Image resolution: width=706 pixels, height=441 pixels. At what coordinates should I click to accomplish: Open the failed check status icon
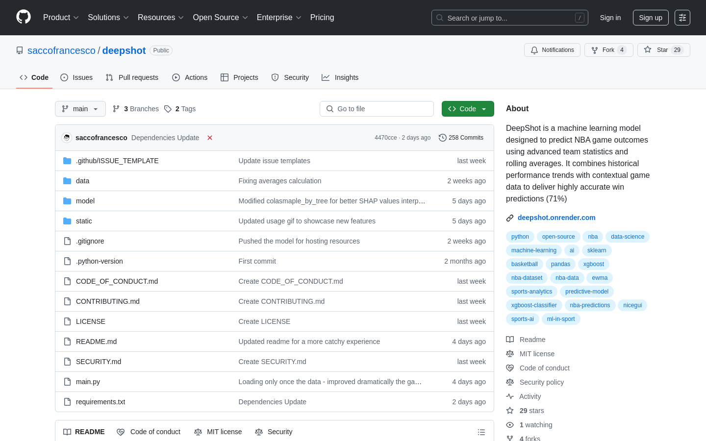point(210,138)
